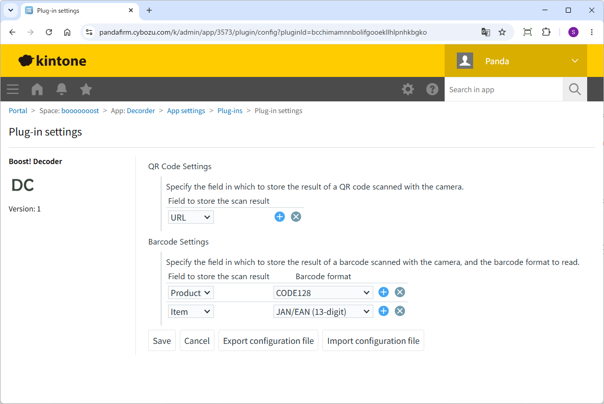Open the Item field dropdown
Viewport: 604px width, 404px height.
[190, 311]
